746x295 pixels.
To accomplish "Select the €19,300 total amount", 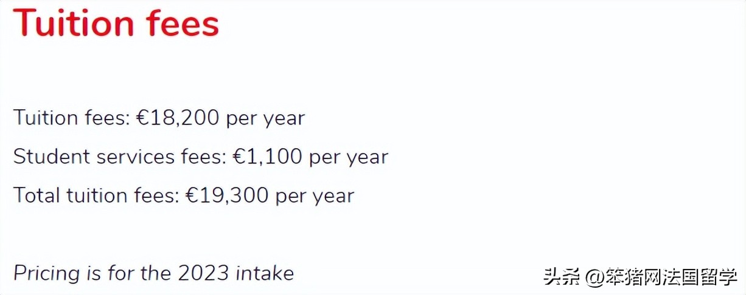I will [227, 195].
